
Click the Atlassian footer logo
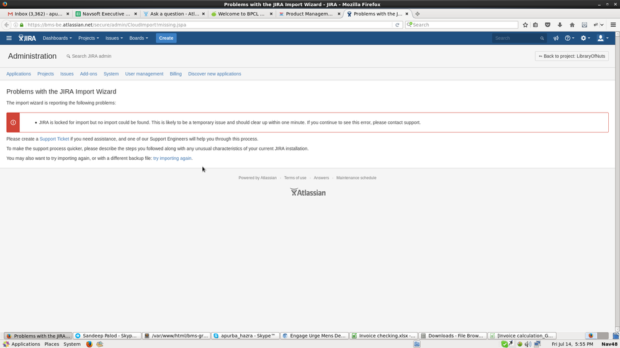308,192
